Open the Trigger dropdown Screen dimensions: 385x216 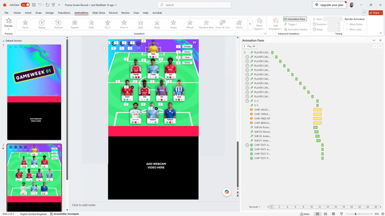pos(290,24)
